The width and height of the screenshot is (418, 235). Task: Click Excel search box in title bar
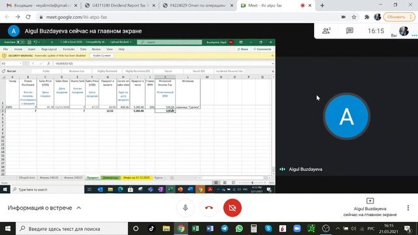[170, 42]
